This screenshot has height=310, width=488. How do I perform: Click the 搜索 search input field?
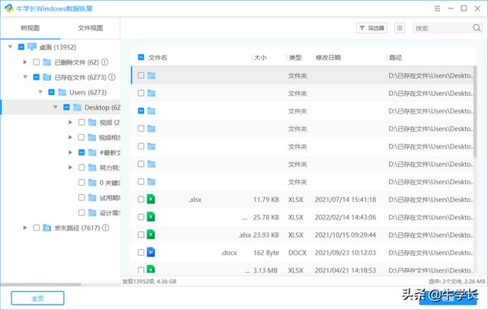(x=438, y=28)
